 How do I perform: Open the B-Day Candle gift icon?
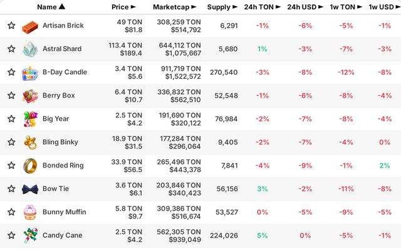(30, 73)
